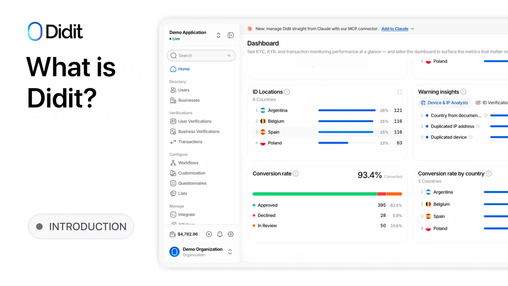Screen dimensions: 508x286
Task: Click the Integrate terminal icon
Action: [173, 214]
